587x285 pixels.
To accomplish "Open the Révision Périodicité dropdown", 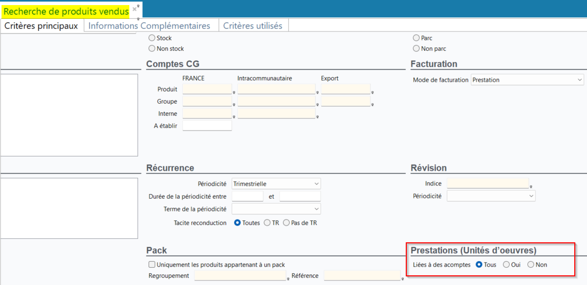I will click(x=491, y=196).
